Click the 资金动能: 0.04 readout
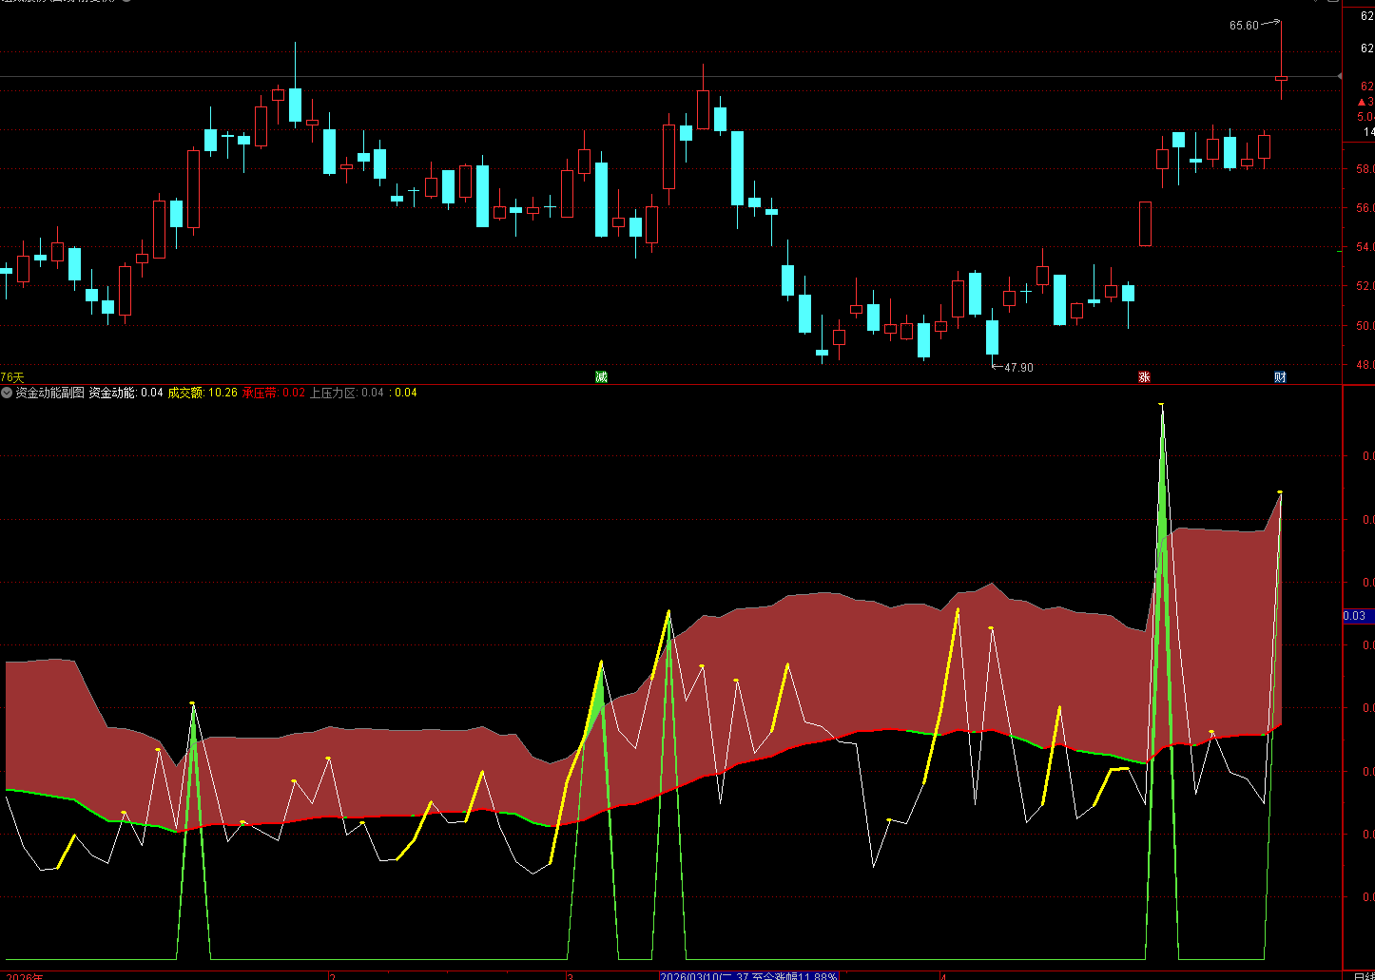1375x980 pixels. (x=126, y=393)
